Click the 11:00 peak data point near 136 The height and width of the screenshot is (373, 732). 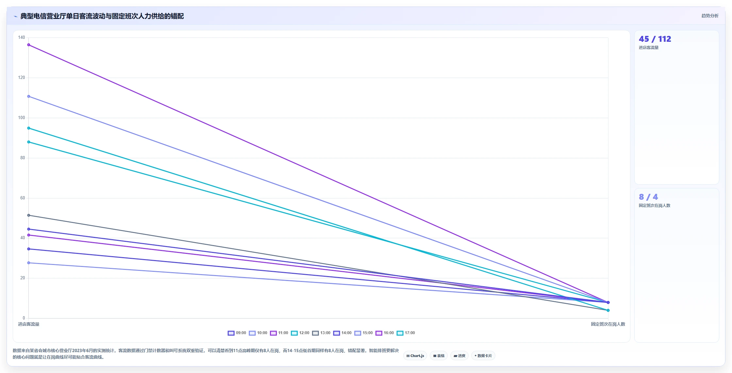click(29, 45)
